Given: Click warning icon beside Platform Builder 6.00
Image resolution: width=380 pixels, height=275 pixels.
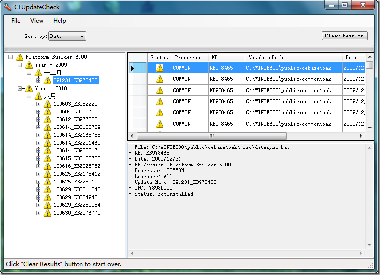Looking at the screenshot, I should coord(20,57).
